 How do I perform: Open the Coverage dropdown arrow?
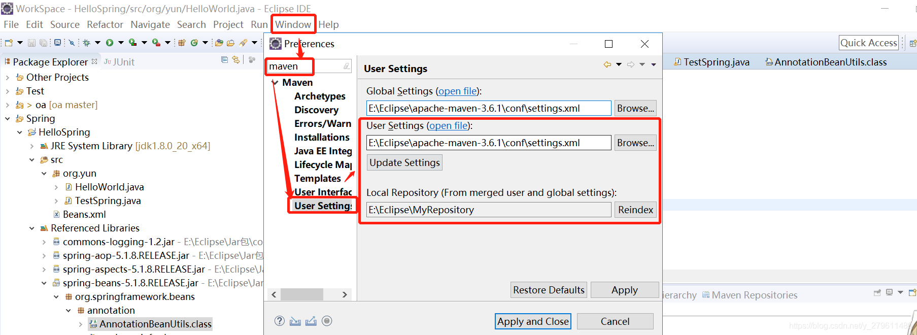coord(144,43)
